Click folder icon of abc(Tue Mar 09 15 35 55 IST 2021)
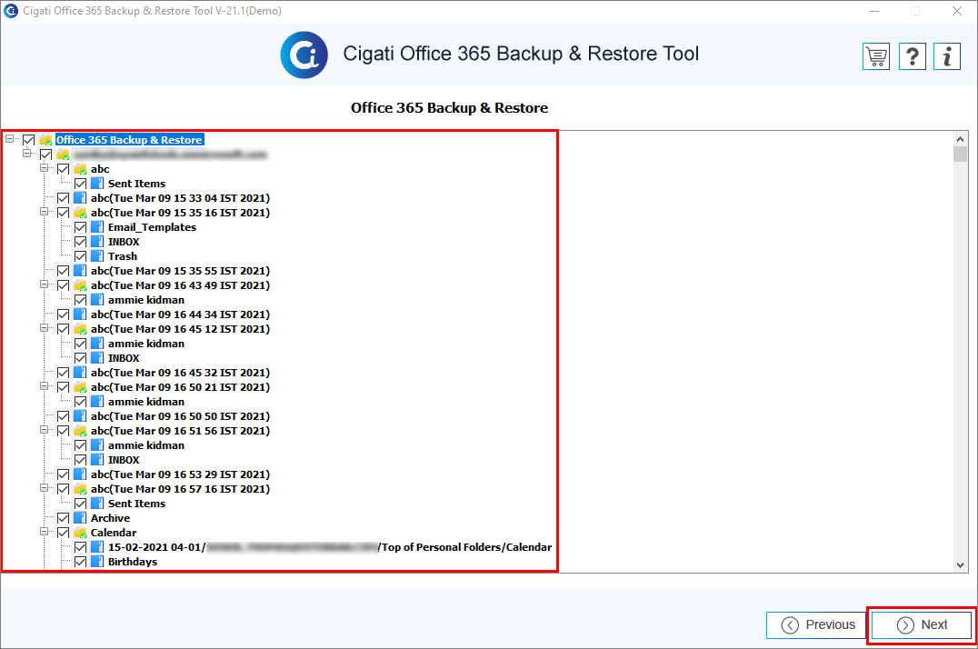Viewport: 978px width, 649px height. tap(80, 271)
